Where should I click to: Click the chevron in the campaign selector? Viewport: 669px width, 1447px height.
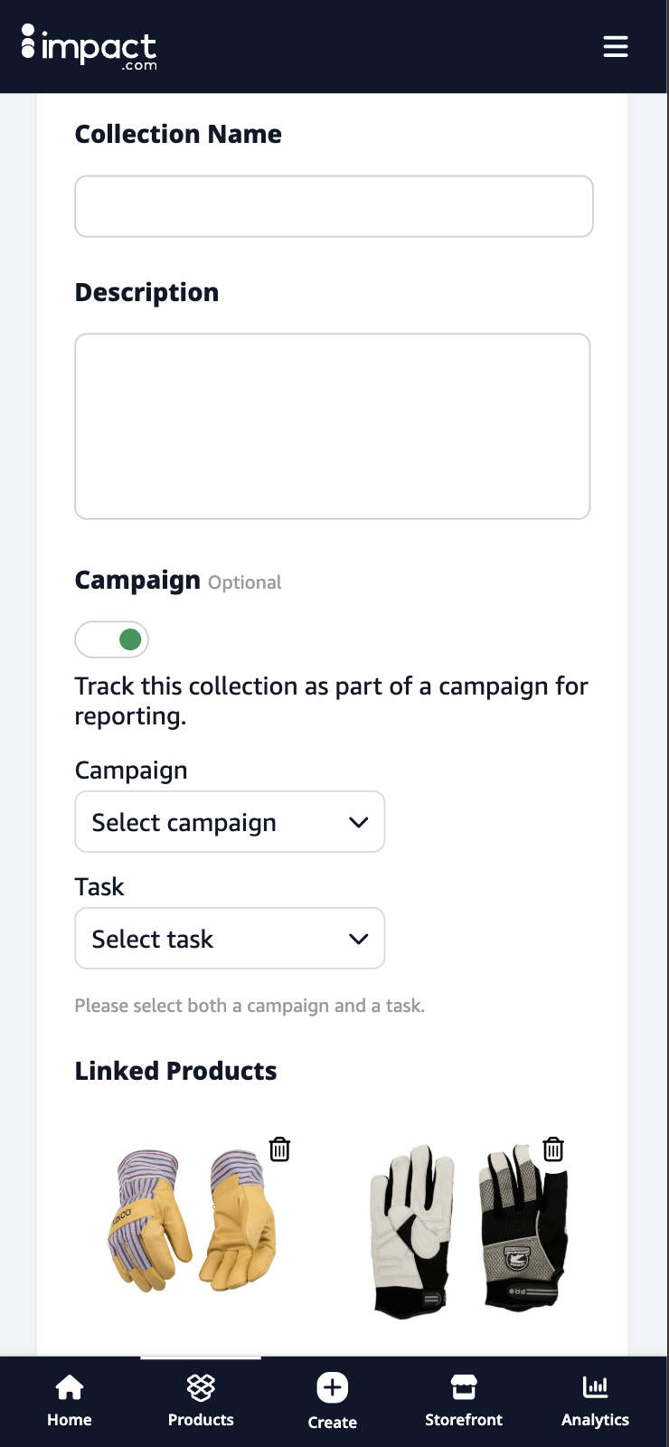[x=359, y=822]
